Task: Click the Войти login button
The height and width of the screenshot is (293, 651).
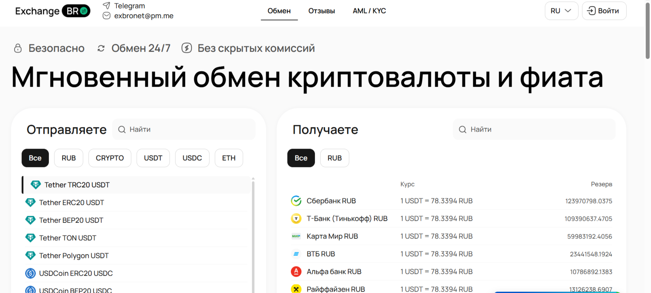Action: click(x=604, y=11)
